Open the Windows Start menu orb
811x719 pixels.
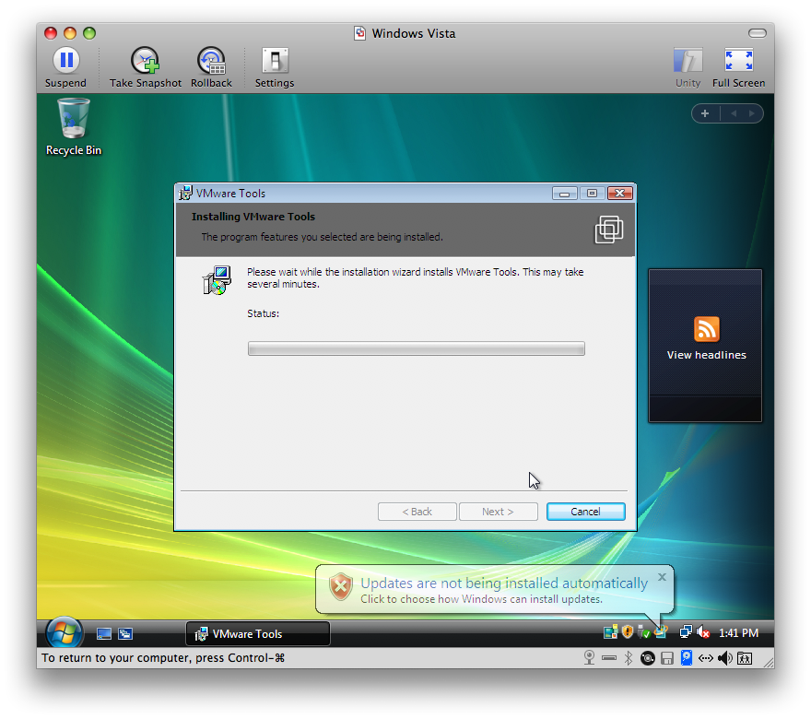click(65, 633)
